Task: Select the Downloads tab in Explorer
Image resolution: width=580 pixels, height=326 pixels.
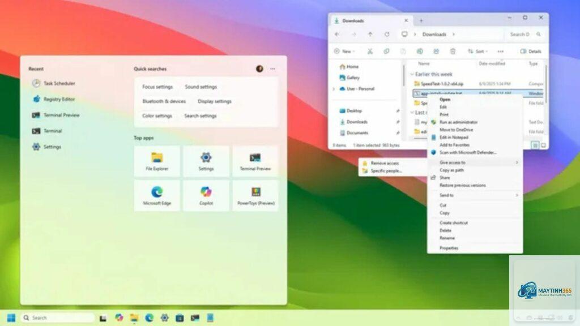Action: pyautogui.click(x=370, y=21)
